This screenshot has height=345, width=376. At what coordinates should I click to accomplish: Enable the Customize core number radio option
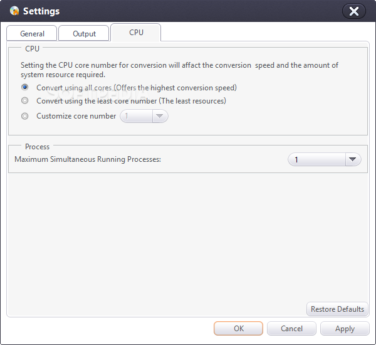click(x=25, y=116)
